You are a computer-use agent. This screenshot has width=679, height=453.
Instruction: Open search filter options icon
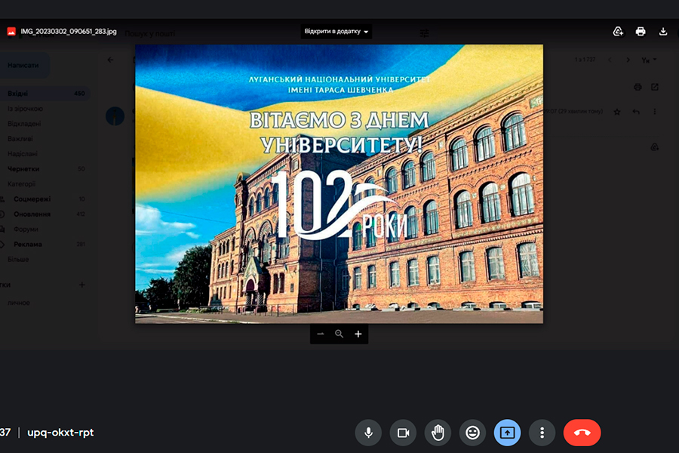pos(424,33)
